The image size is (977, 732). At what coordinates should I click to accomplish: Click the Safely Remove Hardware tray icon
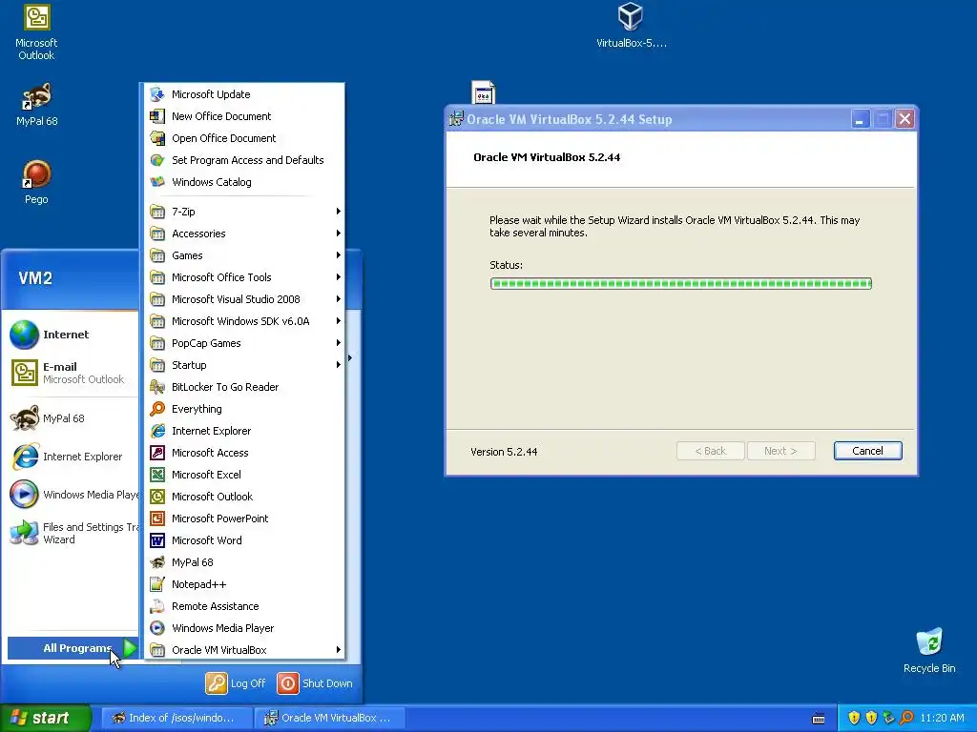888,718
